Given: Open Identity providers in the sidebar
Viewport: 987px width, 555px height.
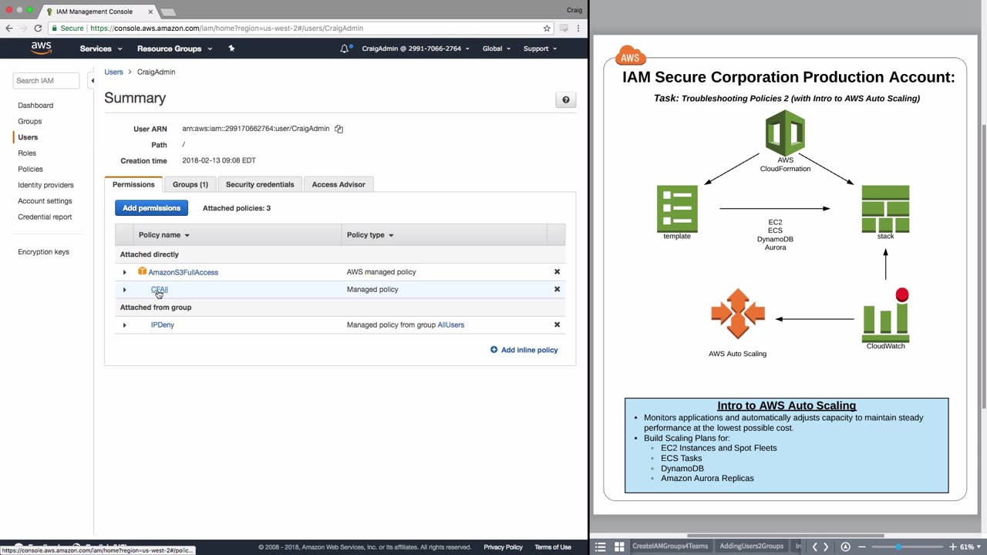Looking at the screenshot, I should 45,186.
